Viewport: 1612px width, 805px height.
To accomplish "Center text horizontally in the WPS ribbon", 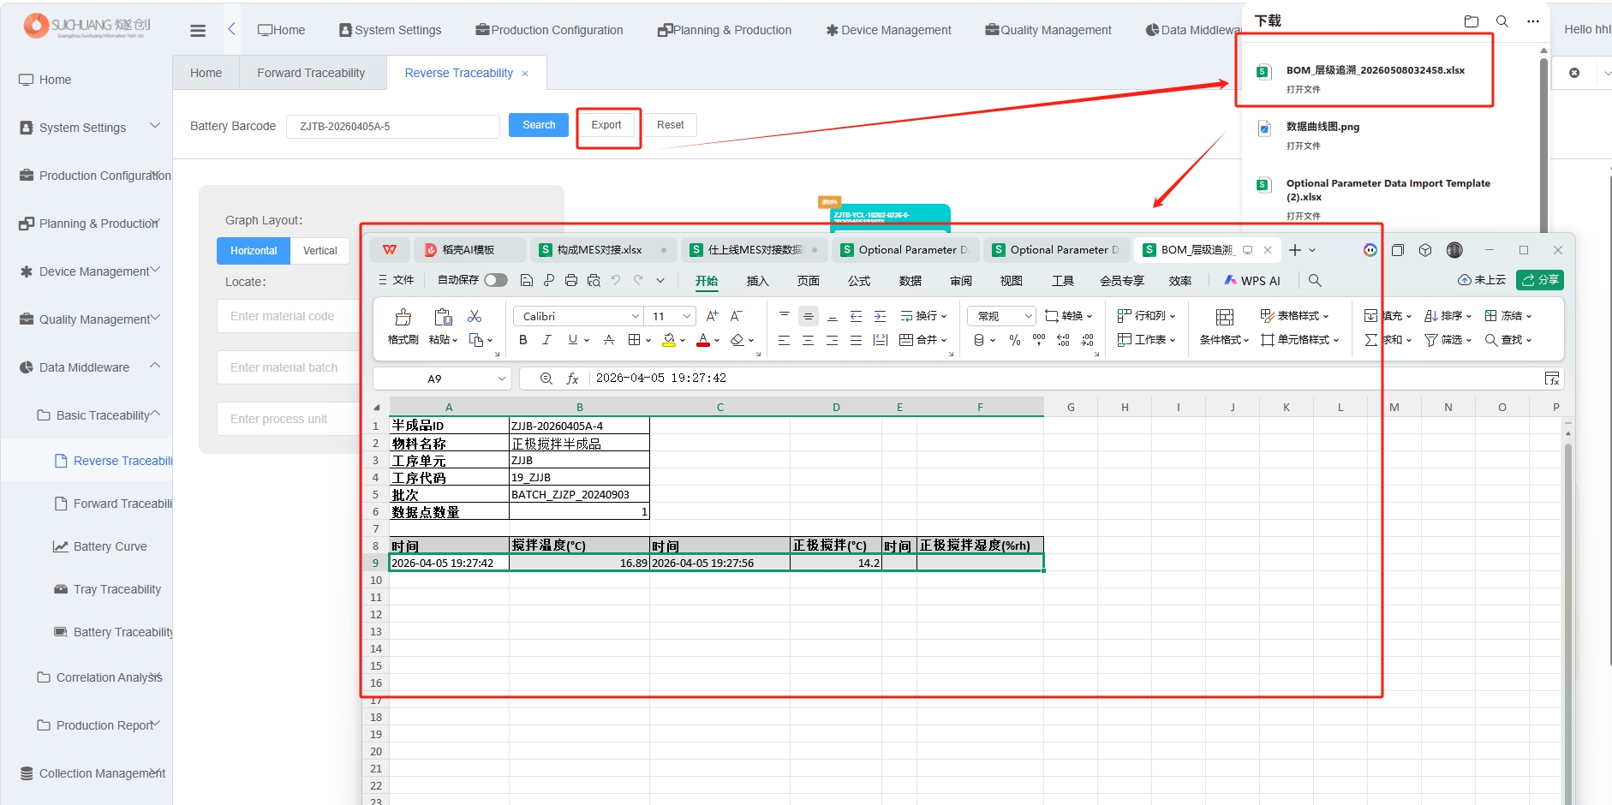I will 808,340.
